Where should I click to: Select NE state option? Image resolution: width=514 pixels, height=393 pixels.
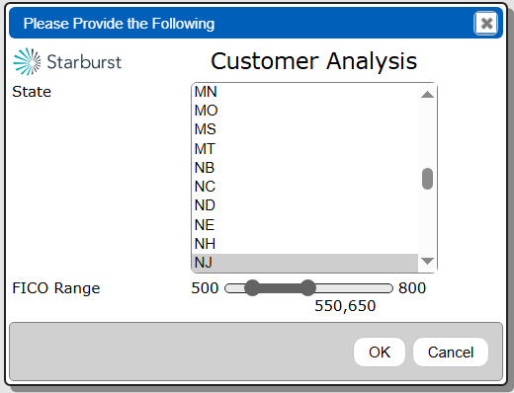coord(304,225)
